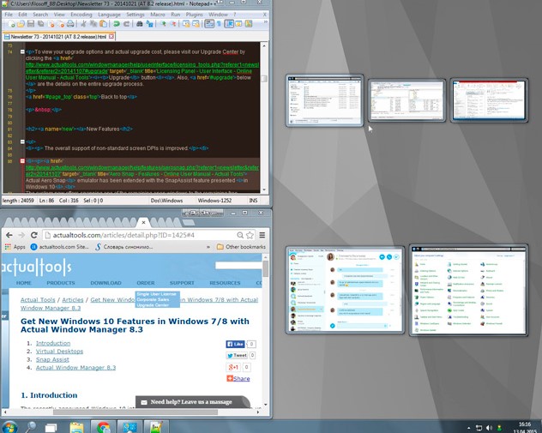The height and width of the screenshot is (433, 542).
Task: Reload the page in Chrome
Action: (x=33, y=234)
